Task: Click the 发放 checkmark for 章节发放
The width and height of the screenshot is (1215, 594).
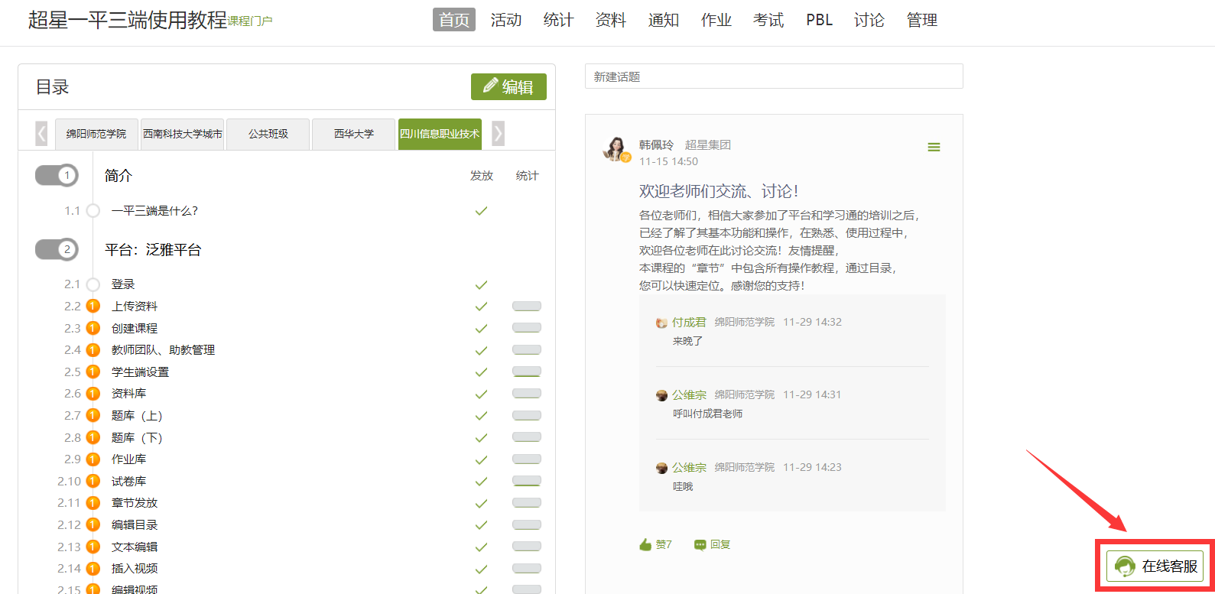Action: pyautogui.click(x=481, y=503)
